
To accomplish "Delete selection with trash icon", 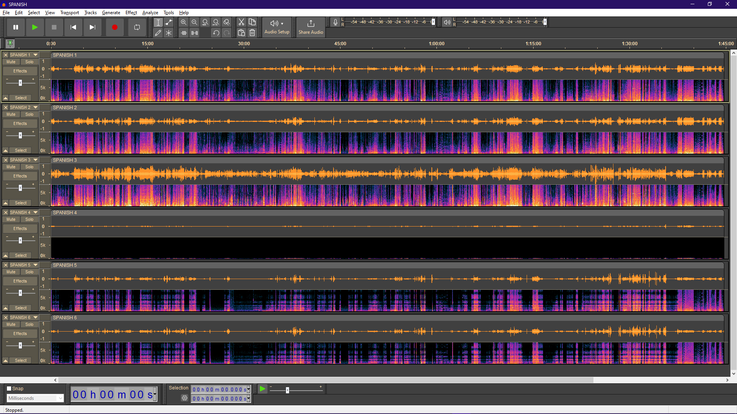I will [252, 33].
